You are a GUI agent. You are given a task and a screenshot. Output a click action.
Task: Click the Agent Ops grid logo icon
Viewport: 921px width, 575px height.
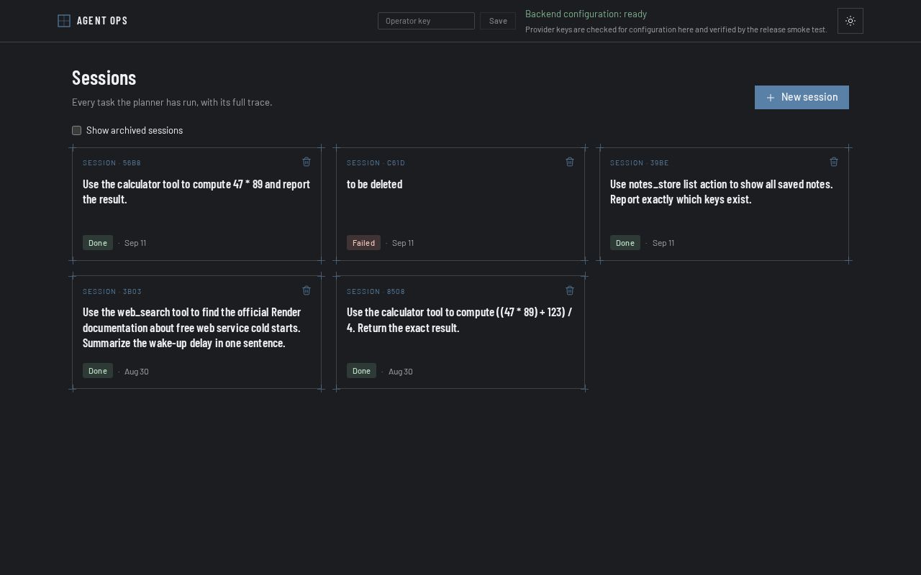click(x=64, y=21)
